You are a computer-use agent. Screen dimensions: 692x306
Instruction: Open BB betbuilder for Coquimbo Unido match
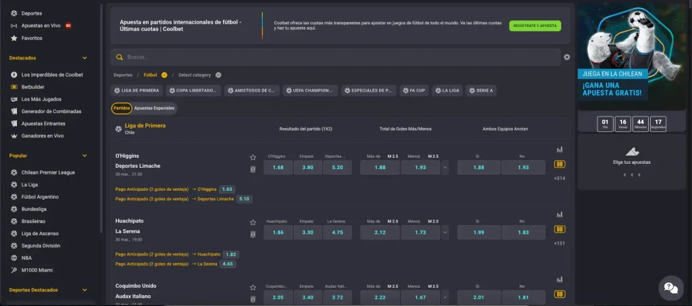click(x=560, y=294)
